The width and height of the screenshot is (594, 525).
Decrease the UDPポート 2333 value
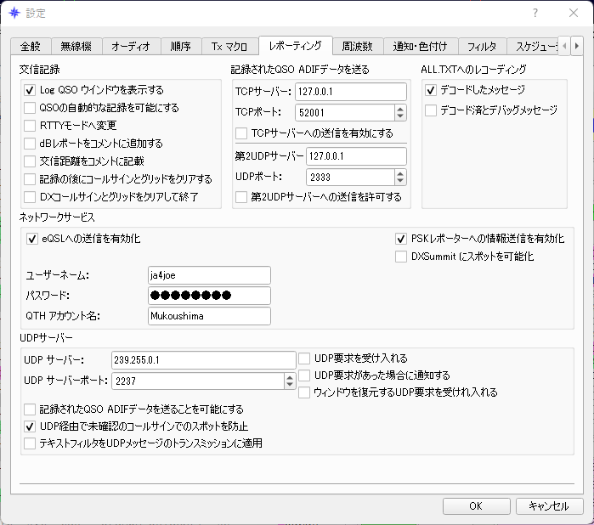tap(400, 181)
